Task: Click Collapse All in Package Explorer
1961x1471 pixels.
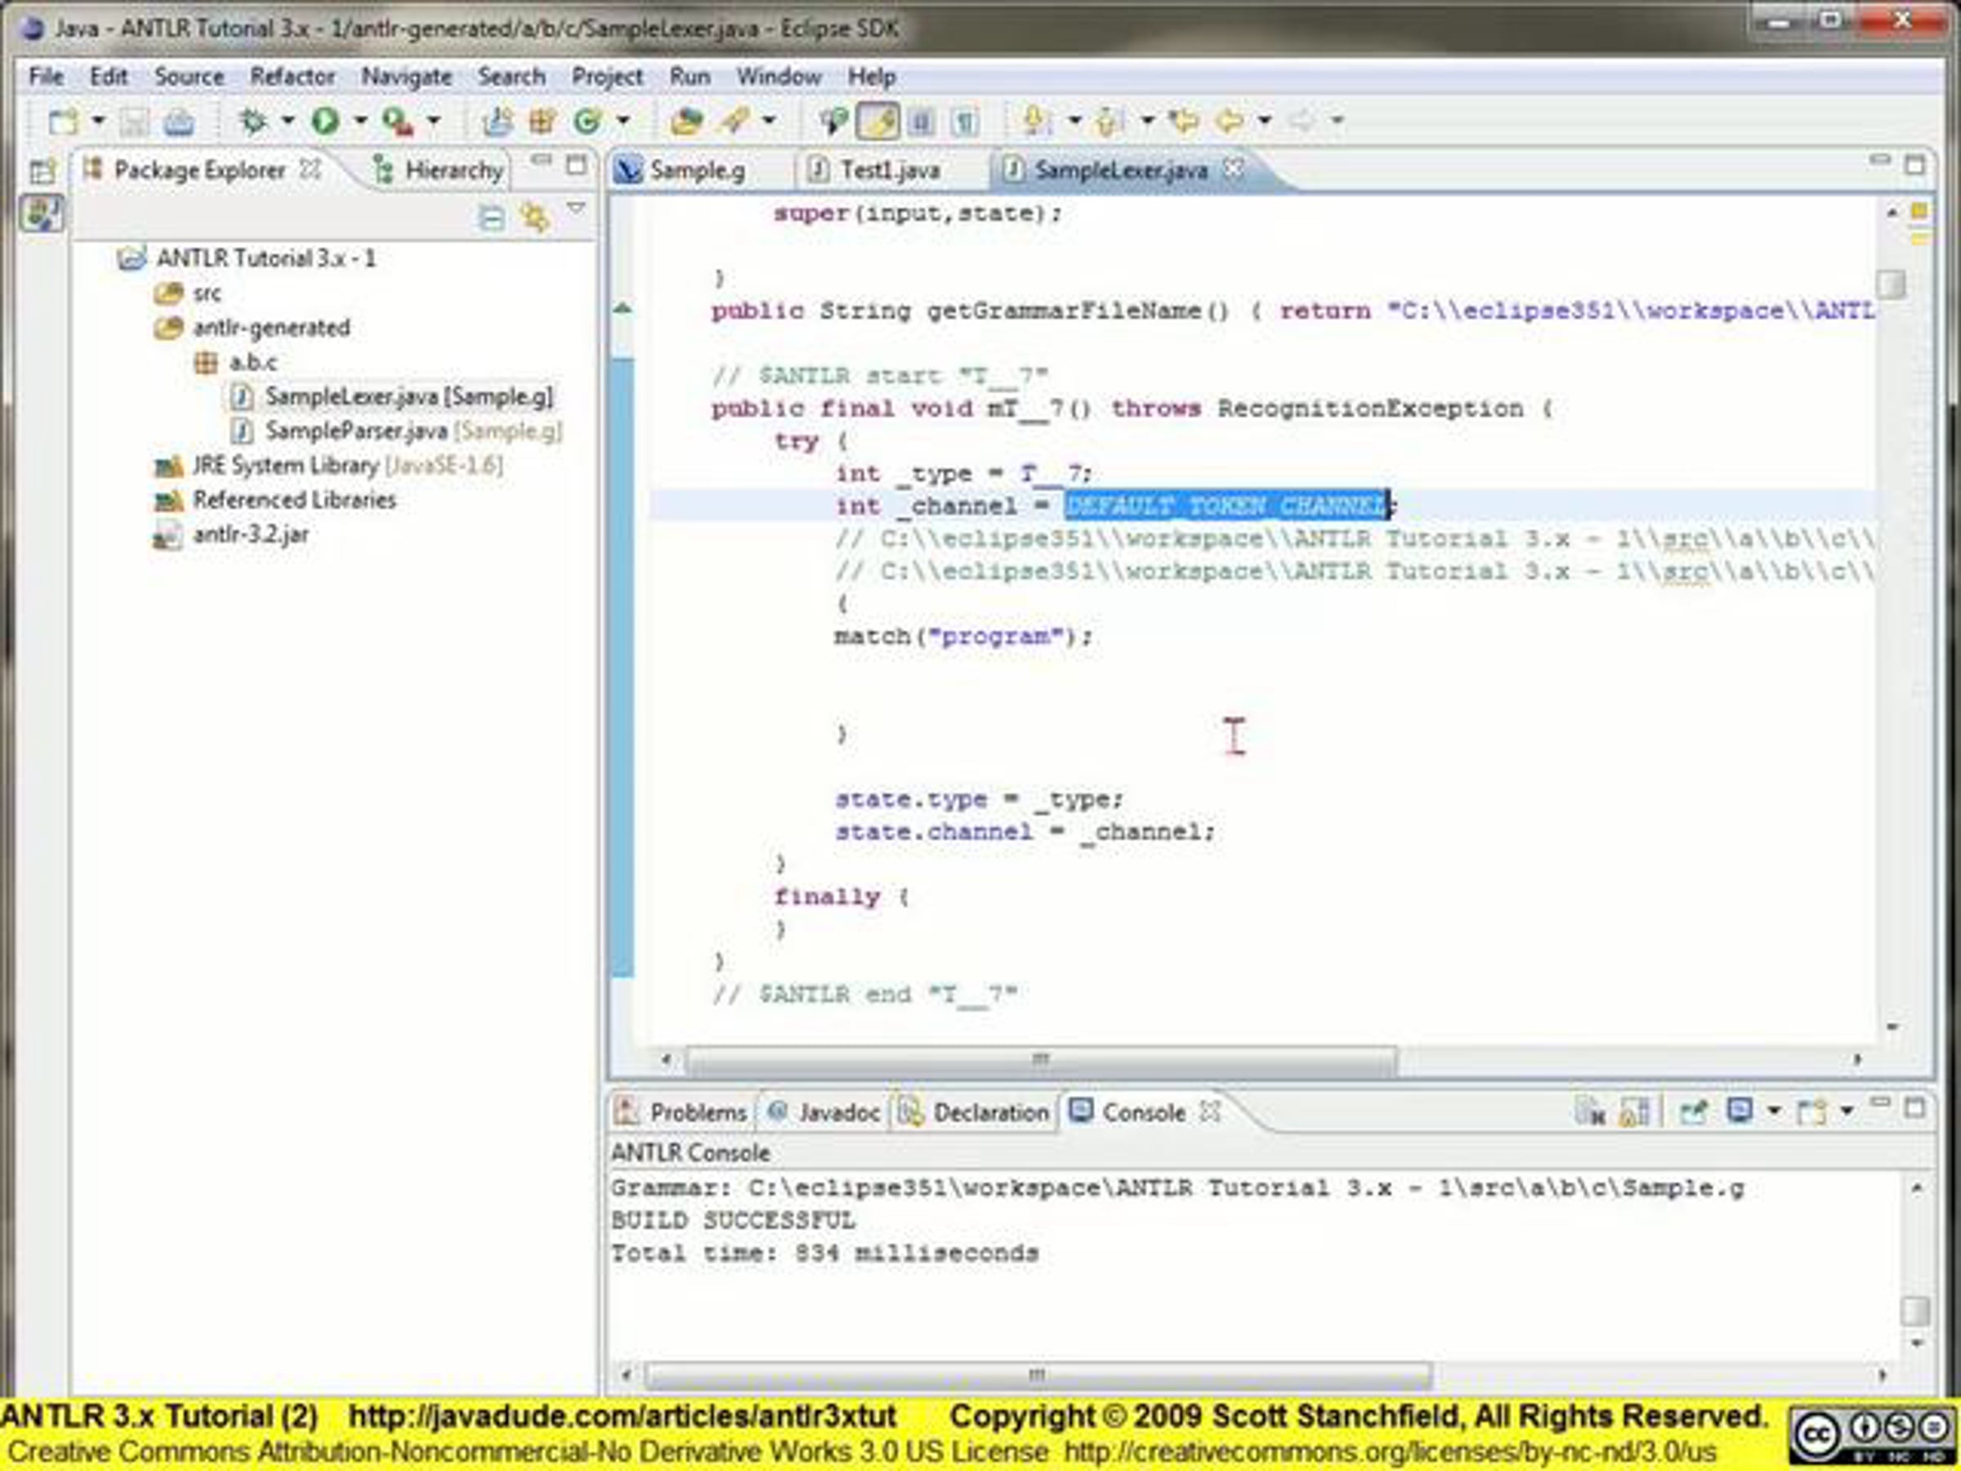Action: point(491,217)
